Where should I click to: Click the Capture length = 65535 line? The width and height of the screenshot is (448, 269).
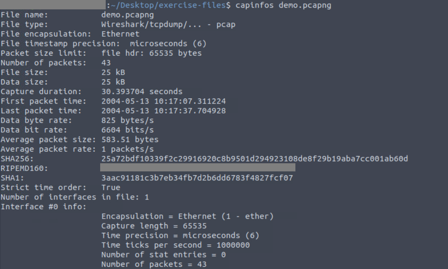(x=154, y=226)
